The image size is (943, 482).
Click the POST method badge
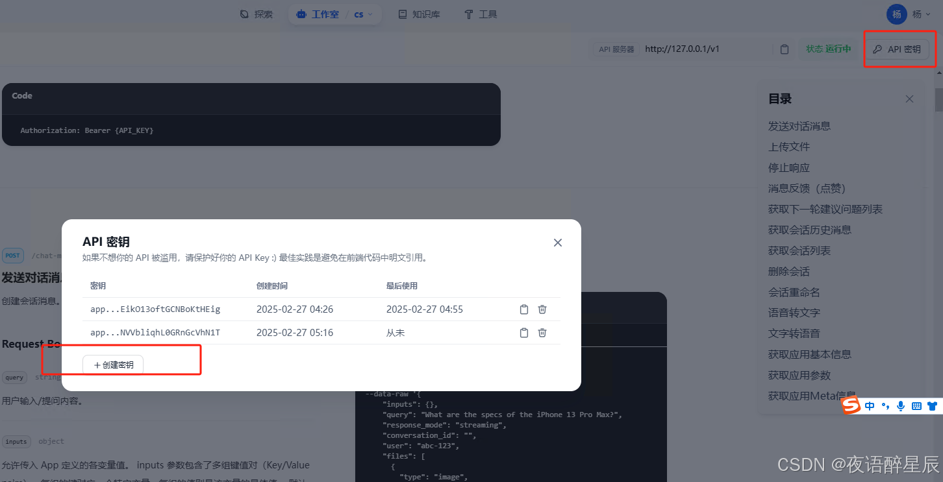(x=12, y=255)
